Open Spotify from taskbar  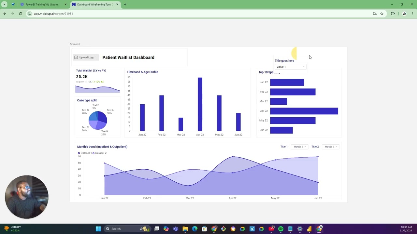[x=281, y=229]
